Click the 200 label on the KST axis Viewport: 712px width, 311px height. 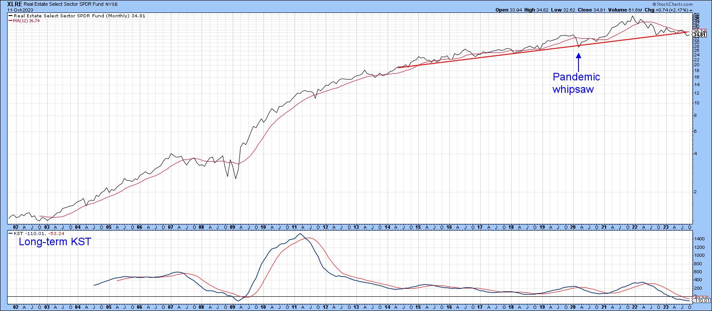pyautogui.click(x=698, y=288)
